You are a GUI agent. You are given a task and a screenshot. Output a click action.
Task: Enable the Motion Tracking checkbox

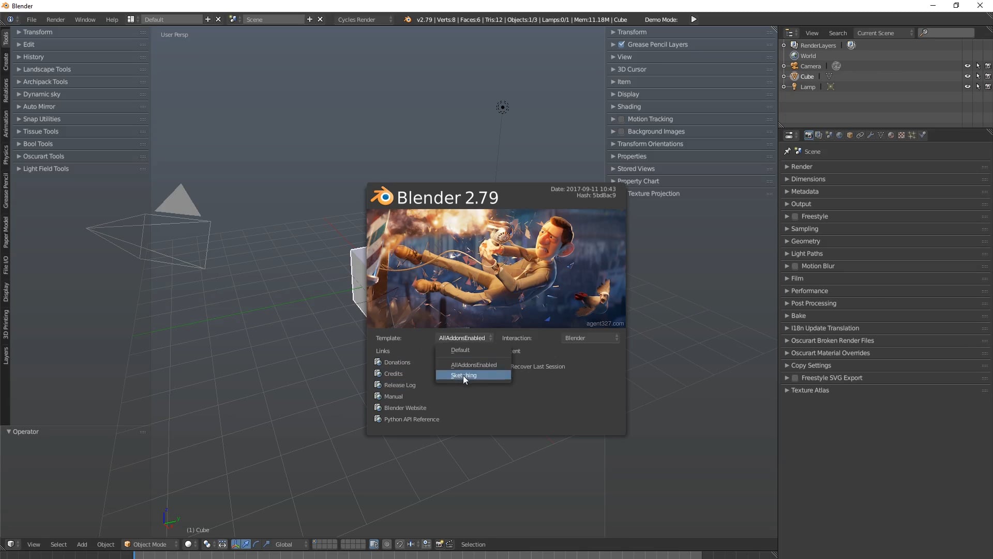point(622,119)
